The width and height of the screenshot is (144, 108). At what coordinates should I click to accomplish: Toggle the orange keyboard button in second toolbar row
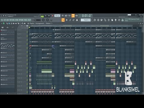63,20
